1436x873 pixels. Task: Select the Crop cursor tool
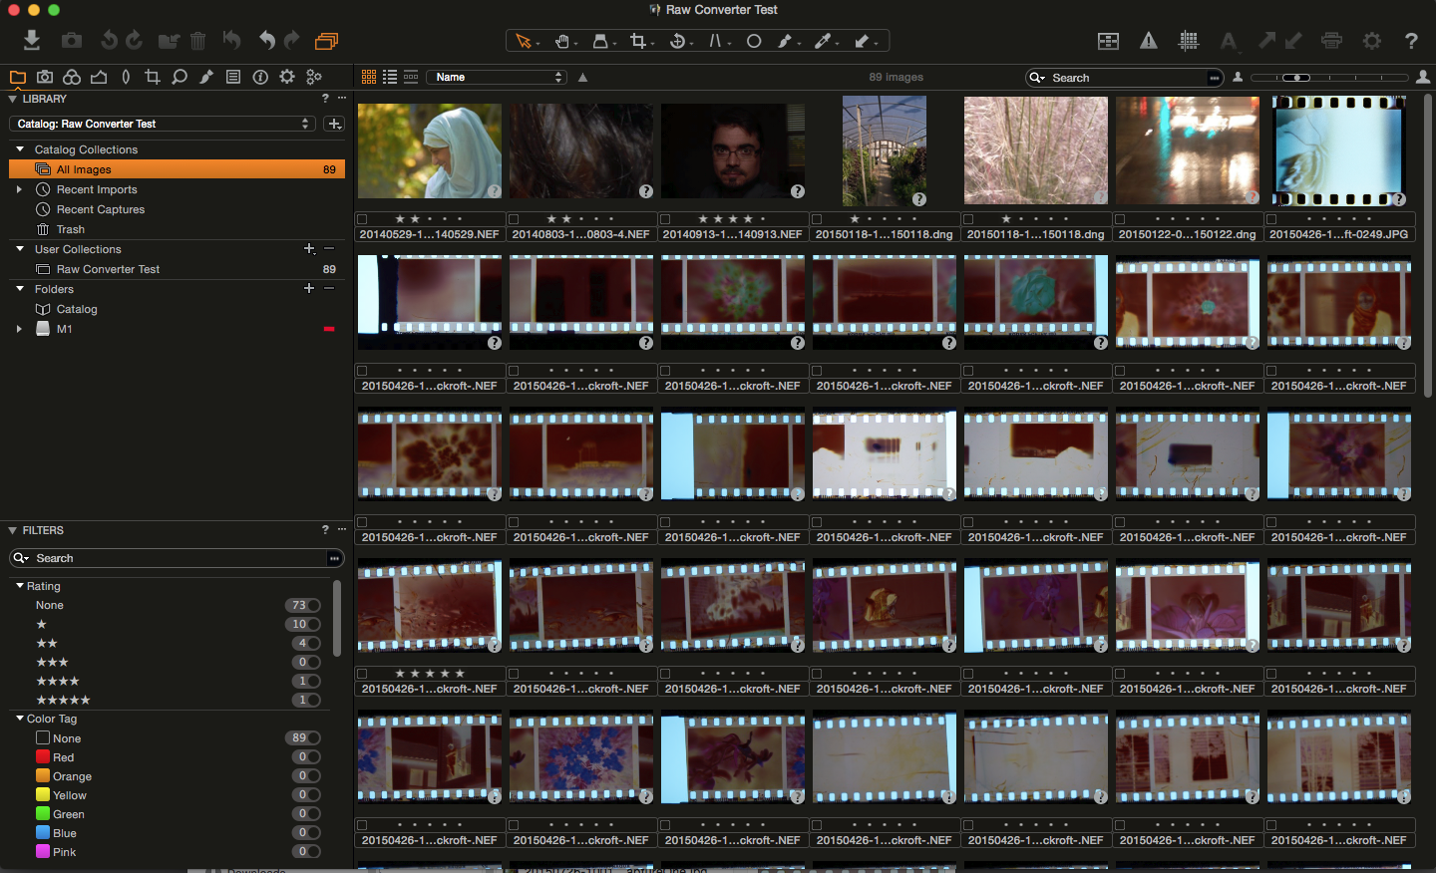pos(638,41)
